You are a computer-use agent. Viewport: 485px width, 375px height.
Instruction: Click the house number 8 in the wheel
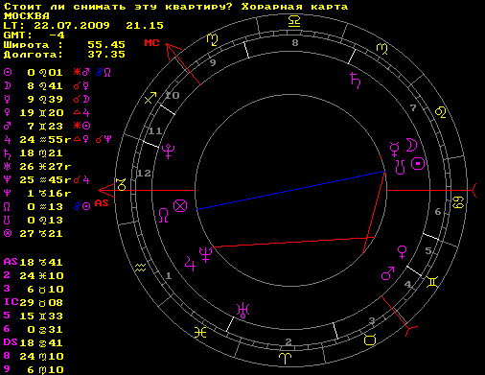pyautogui.click(x=295, y=42)
